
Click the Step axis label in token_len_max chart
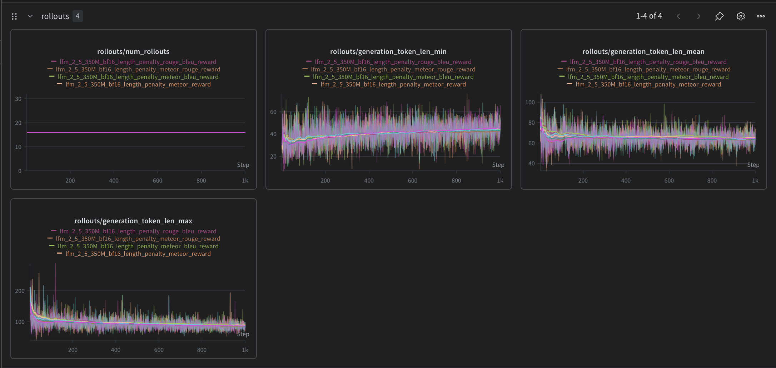point(243,334)
